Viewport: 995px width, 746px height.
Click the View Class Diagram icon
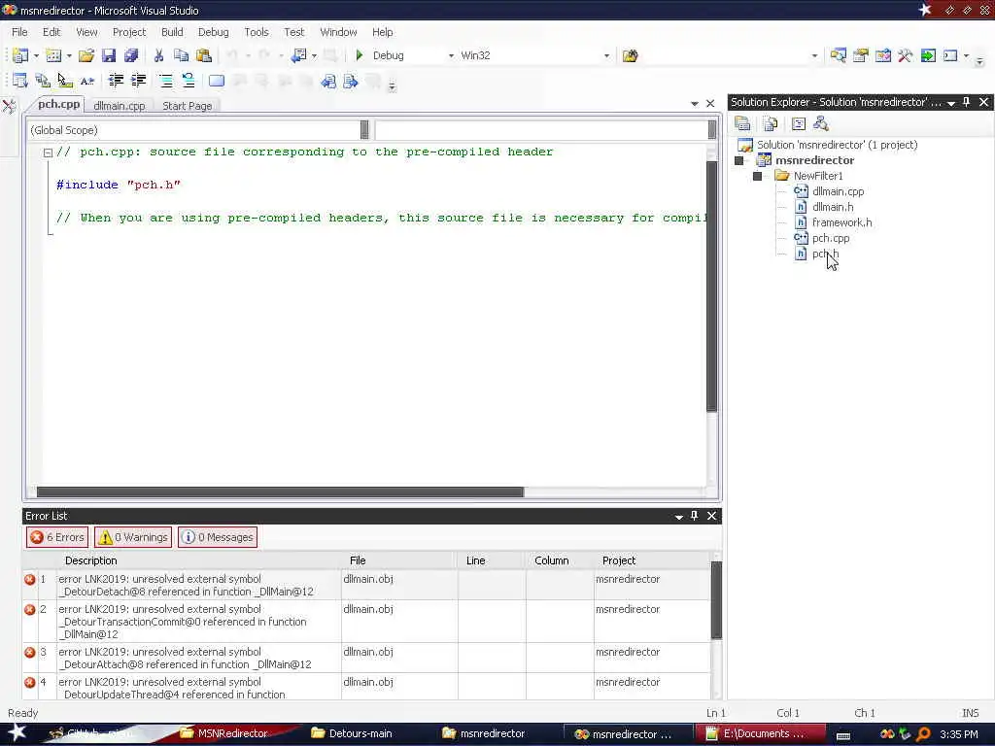[x=821, y=123]
